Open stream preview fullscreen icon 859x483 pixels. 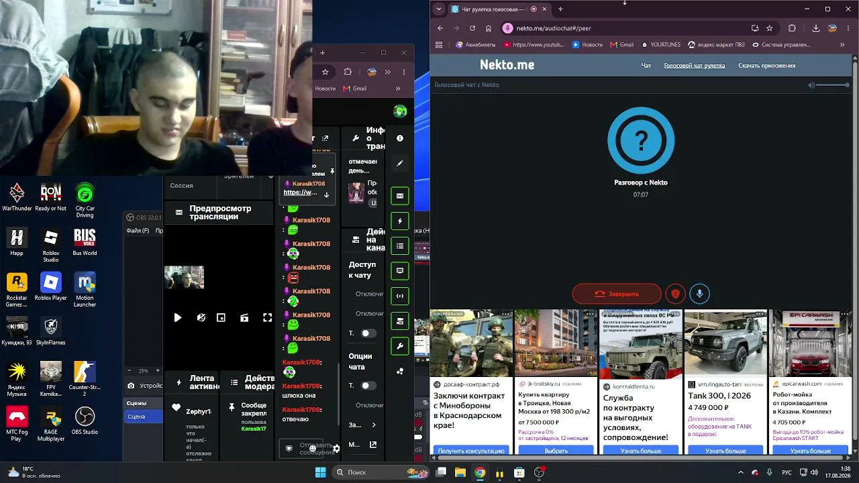coord(267,318)
